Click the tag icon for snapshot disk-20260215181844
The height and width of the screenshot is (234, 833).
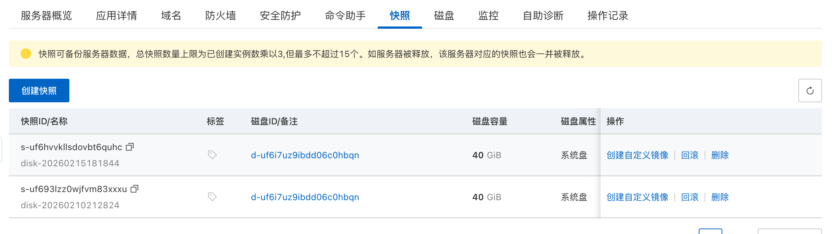213,155
